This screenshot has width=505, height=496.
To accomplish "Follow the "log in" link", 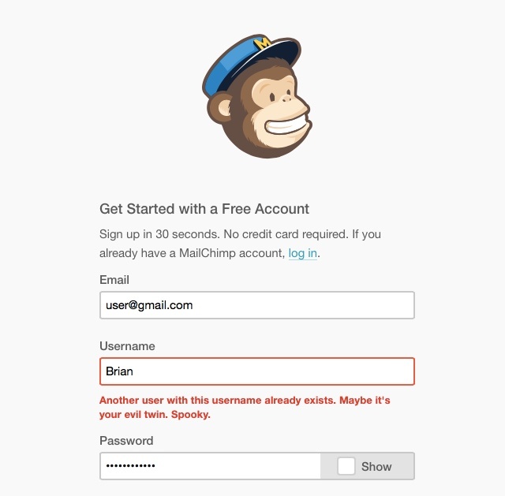I will point(303,253).
